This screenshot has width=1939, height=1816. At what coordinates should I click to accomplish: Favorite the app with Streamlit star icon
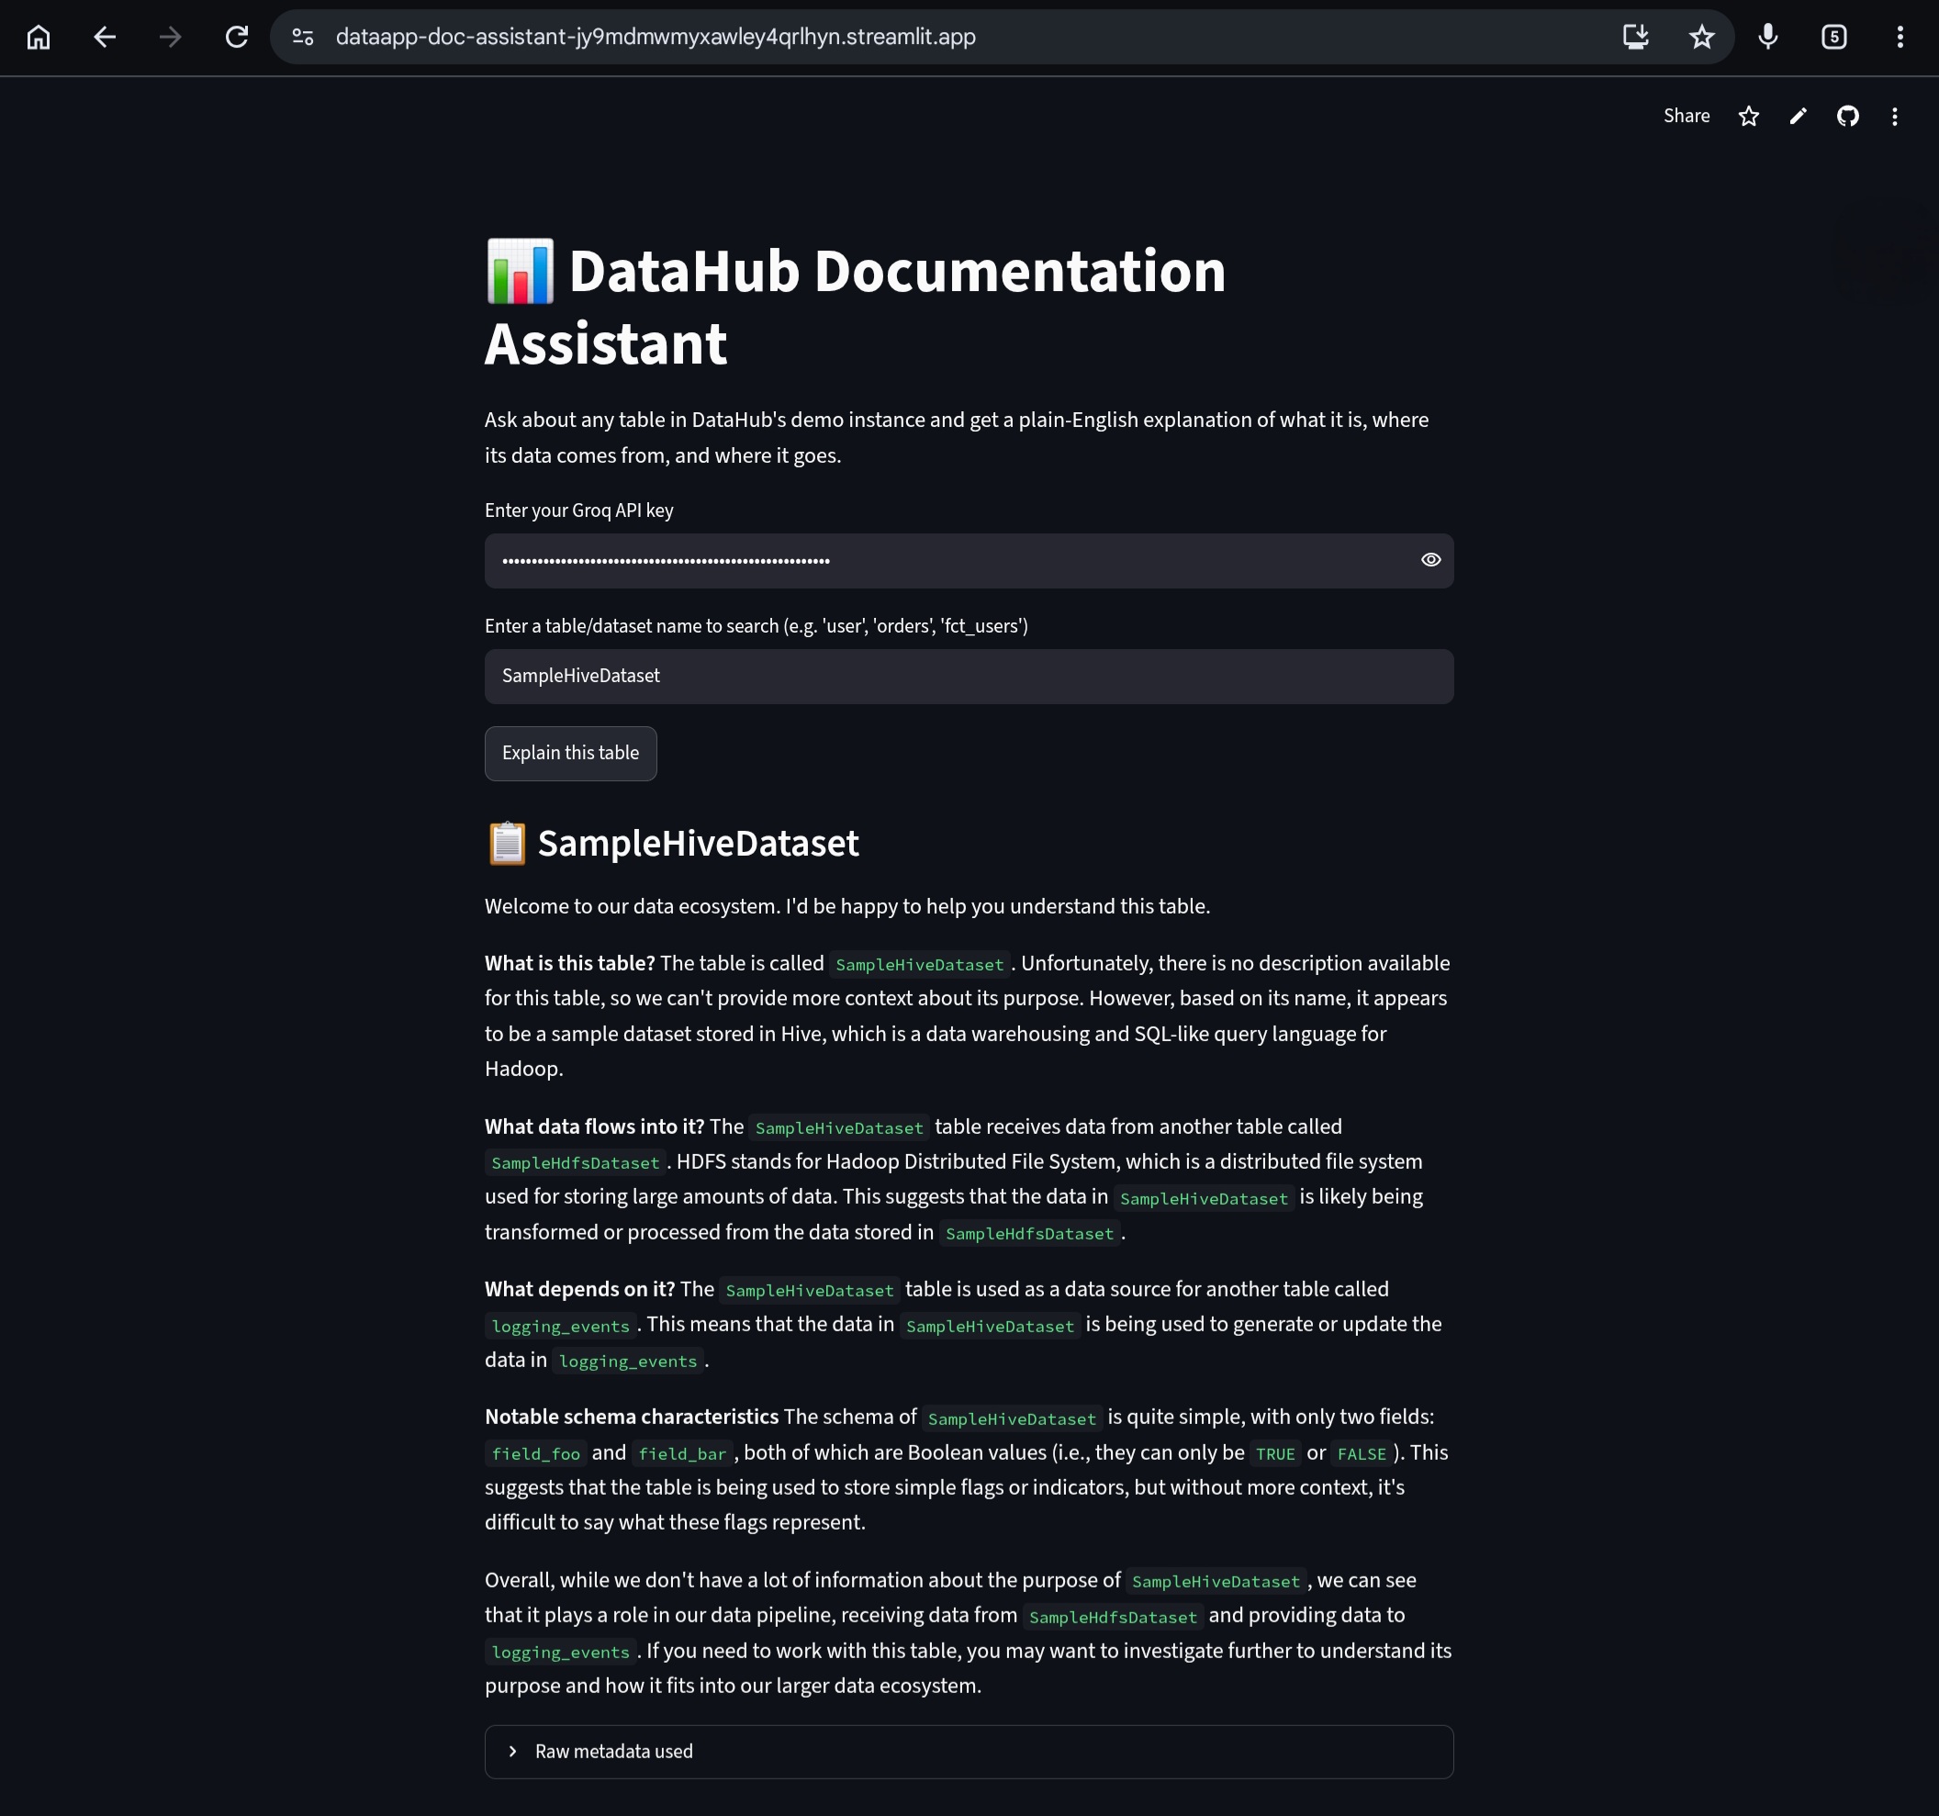pyautogui.click(x=1749, y=116)
